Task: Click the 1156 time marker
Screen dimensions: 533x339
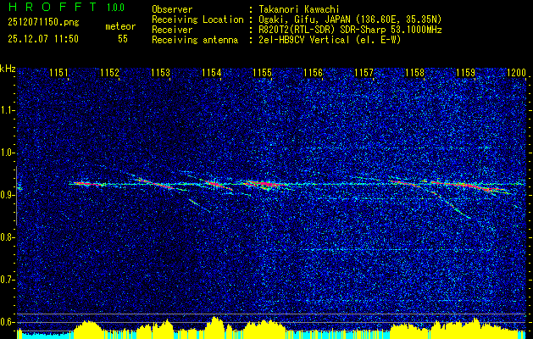Action: pos(313,73)
